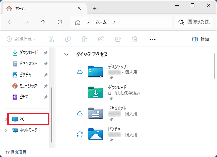217x157 pixels.
Task: Open ドキュメント in the navigation pane
Action: (x=28, y=64)
